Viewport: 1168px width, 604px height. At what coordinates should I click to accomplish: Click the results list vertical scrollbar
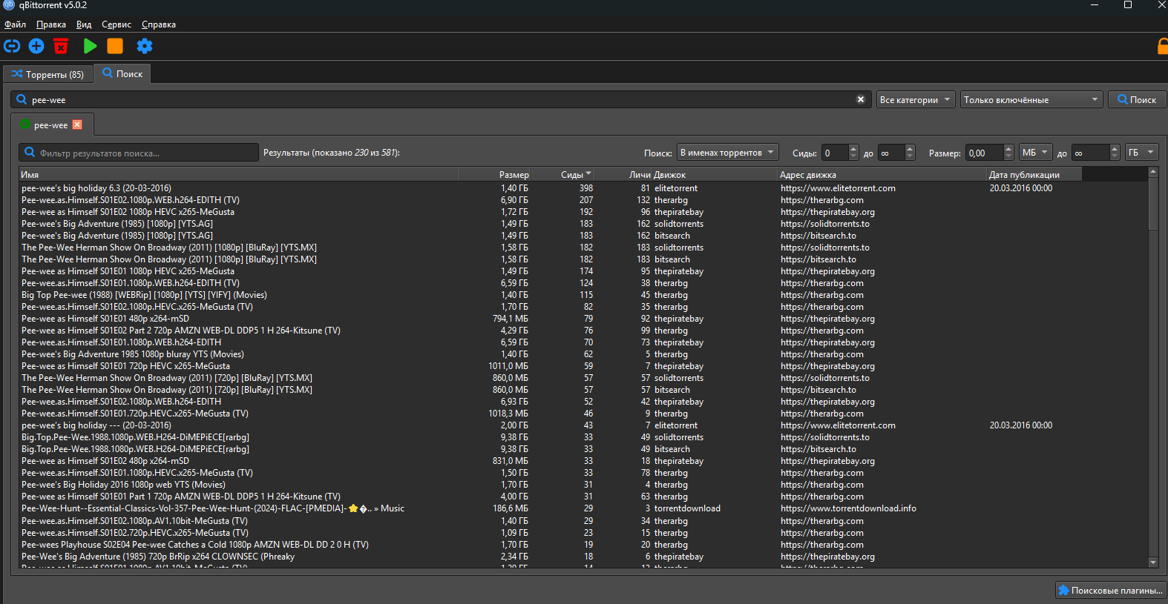pyautogui.click(x=1152, y=371)
